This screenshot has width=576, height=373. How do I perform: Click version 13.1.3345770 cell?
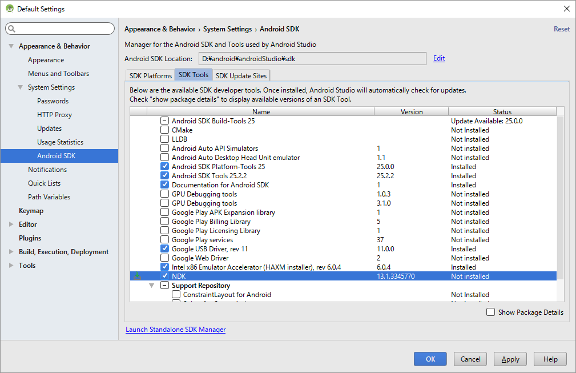point(396,276)
